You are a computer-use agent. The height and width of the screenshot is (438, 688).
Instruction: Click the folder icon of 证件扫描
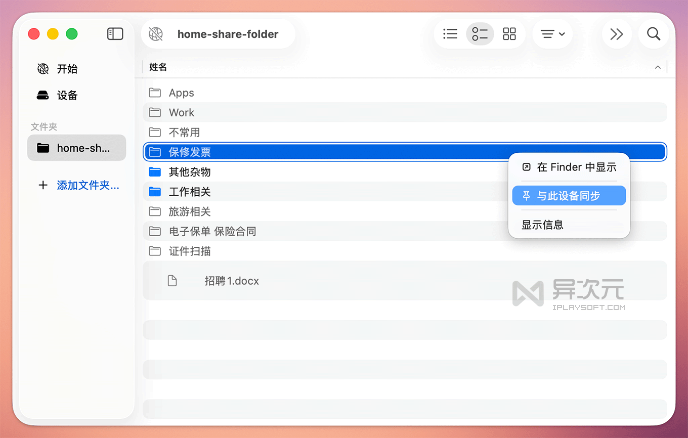coord(155,251)
